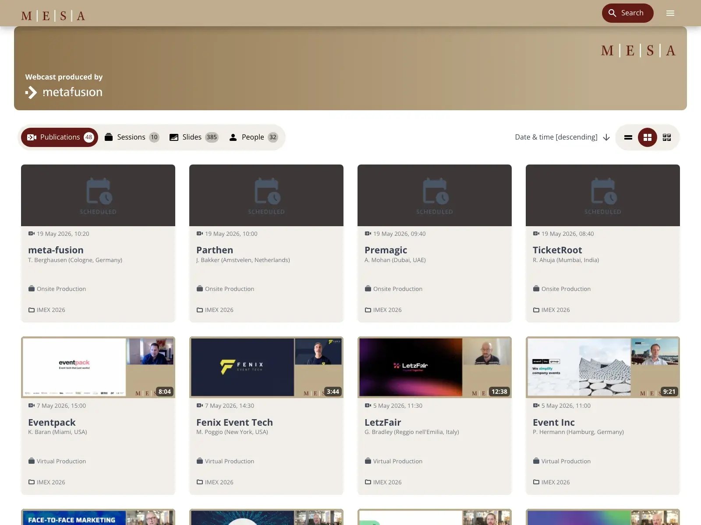Click IMEX 2026 folder icon on Parthen card
The height and width of the screenshot is (525, 701).
click(200, 310)
